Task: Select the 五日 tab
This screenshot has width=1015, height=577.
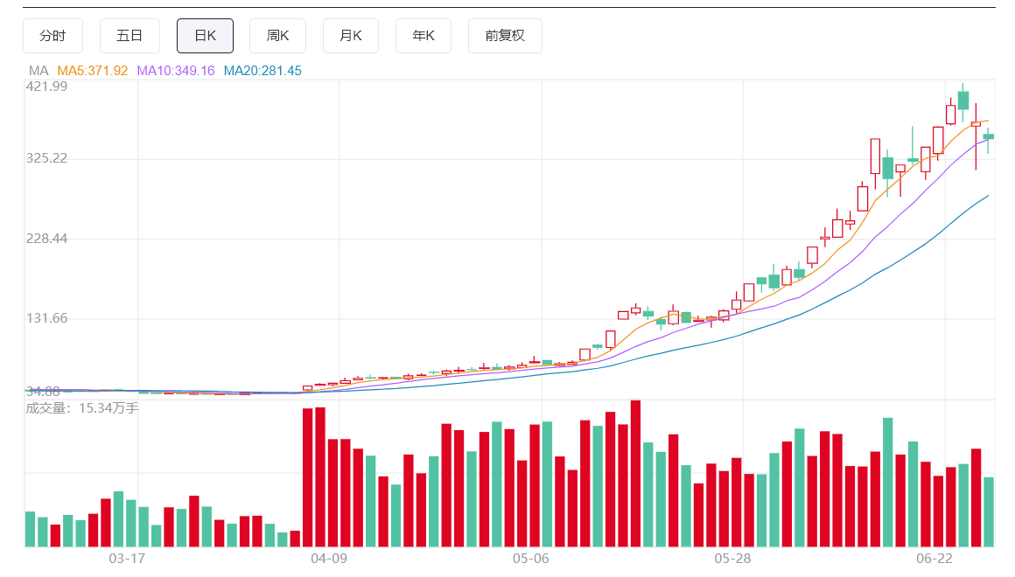Action: click(x=129, y=36)
